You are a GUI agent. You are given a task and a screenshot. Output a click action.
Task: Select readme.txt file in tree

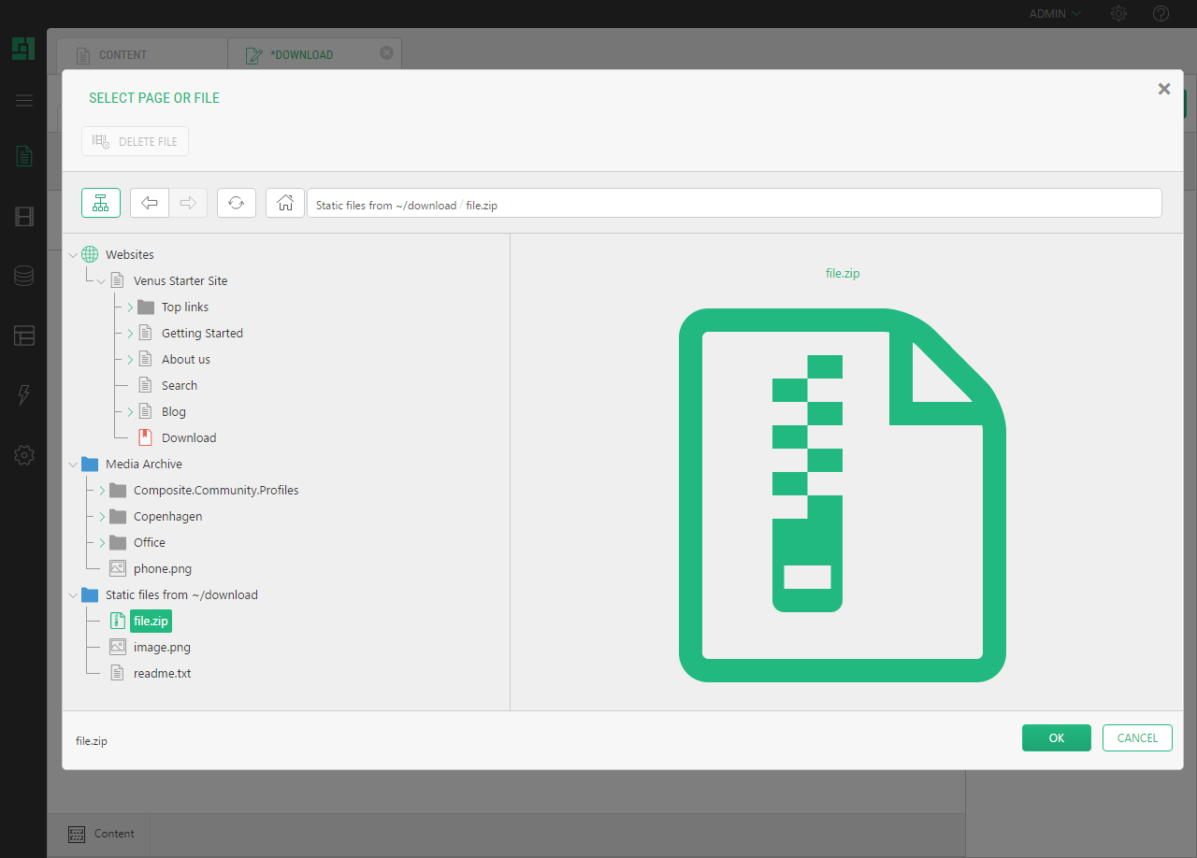(162, 674)
